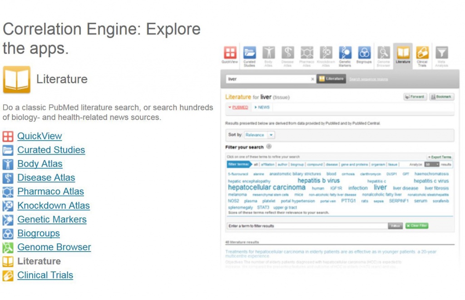The image size is (465, 300).
Task: Open the Analyze results count dropdown
Action: 431,165
